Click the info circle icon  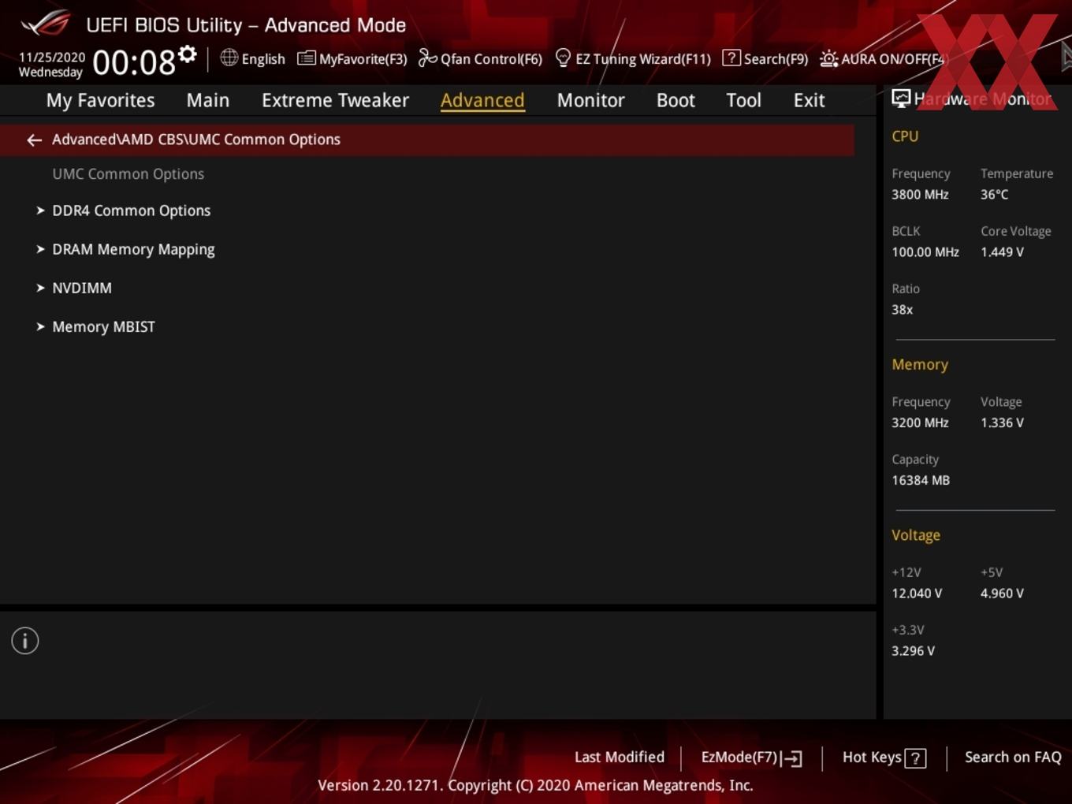[25, 641]
